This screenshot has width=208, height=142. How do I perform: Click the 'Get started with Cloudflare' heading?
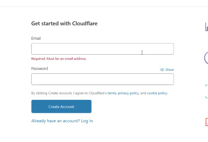[x=64, y=23]
